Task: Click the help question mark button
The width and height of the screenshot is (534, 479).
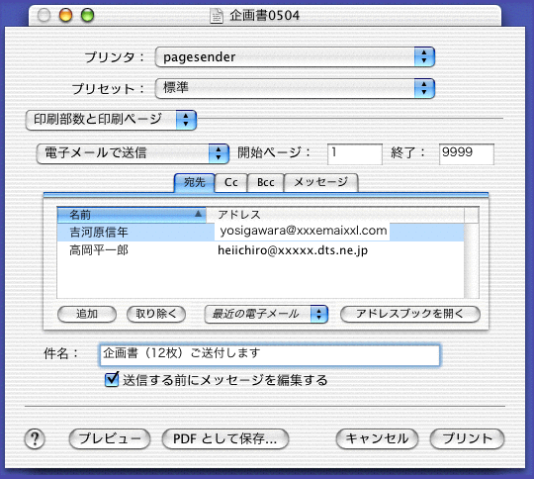Action: click(35, 438)
